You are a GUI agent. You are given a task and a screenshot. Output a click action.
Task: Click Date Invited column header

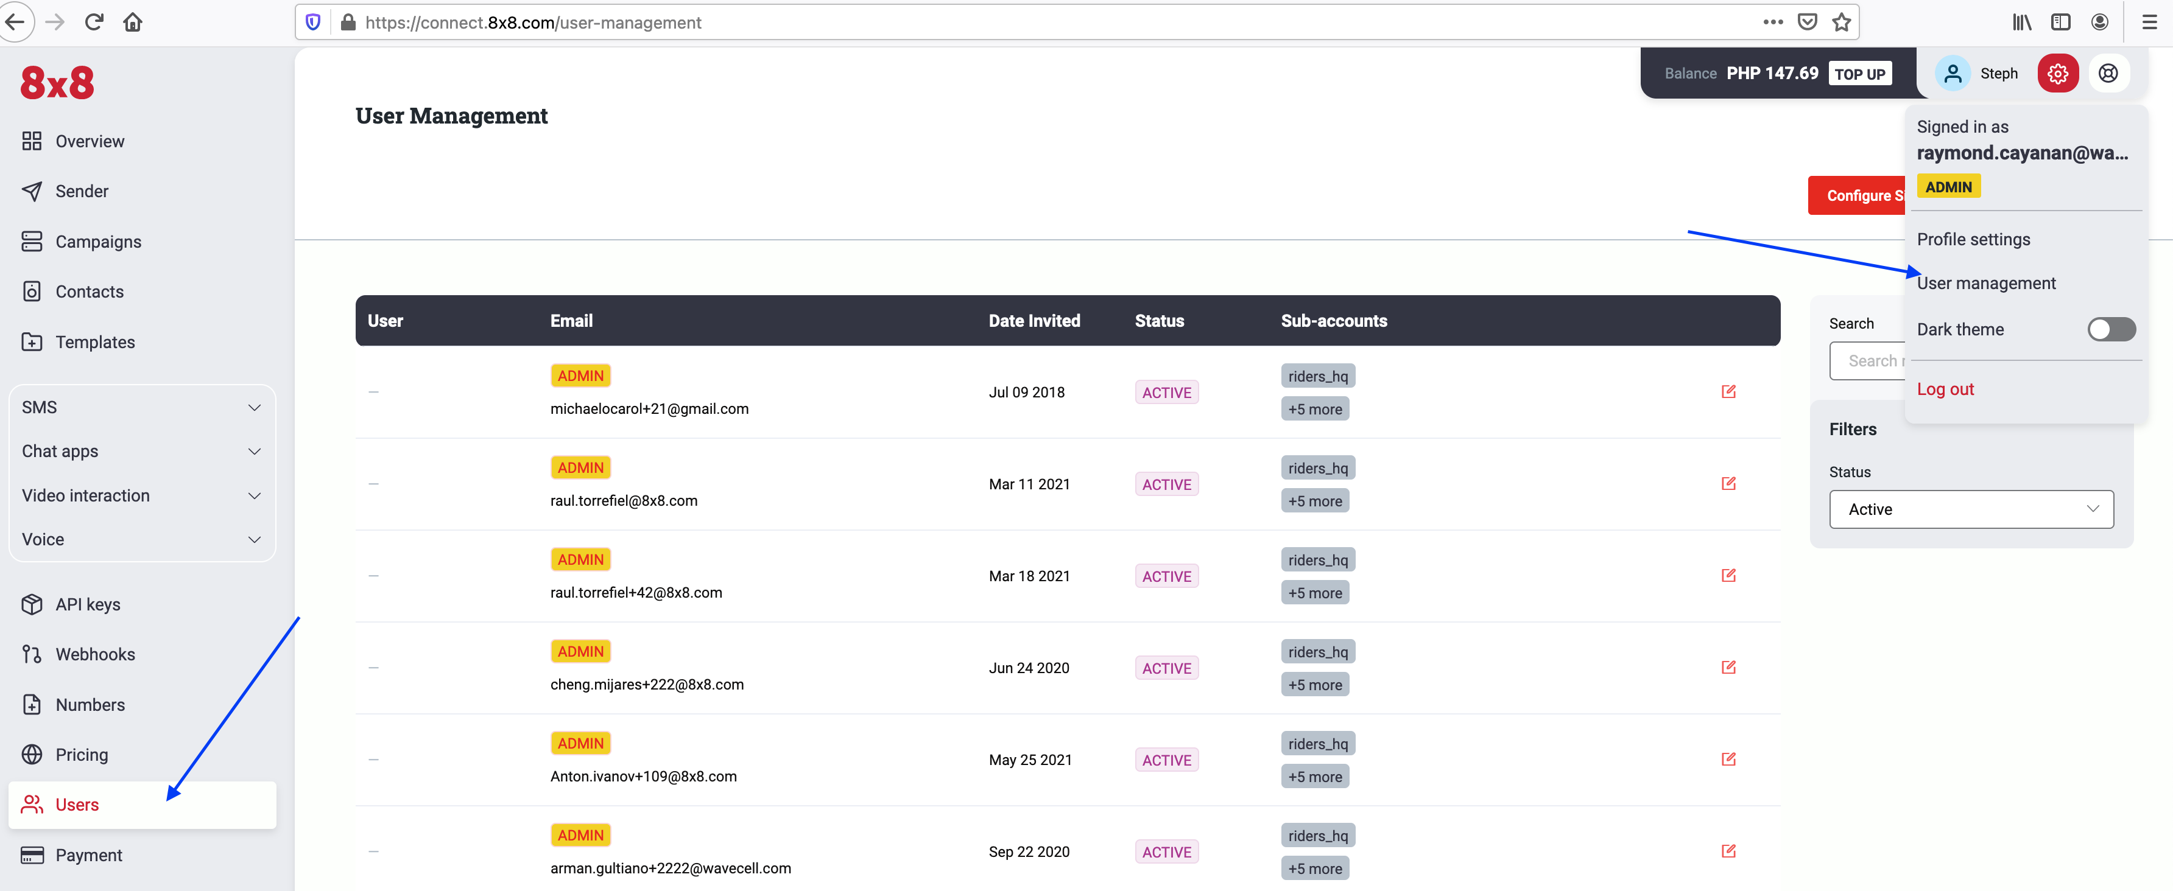[x=1034, y=321]
